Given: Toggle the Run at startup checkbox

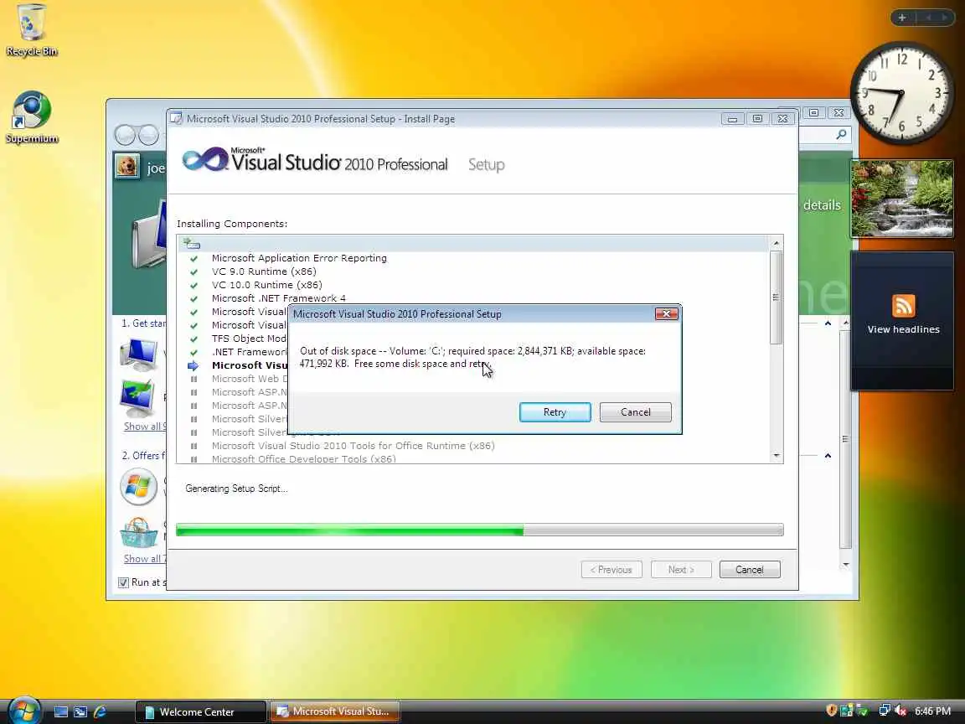Looking at the screenshot, I should (x=123, y=582).
